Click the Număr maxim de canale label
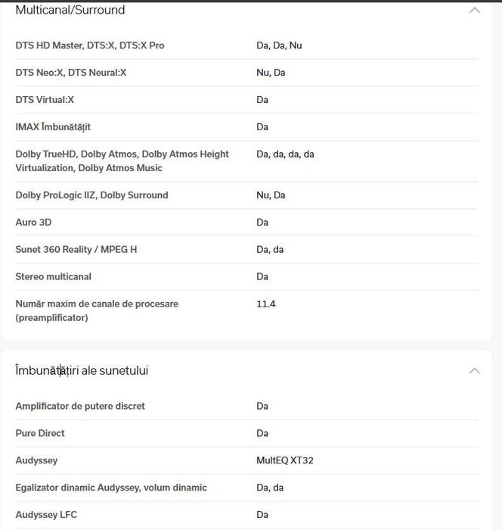 click(x=97, y=310)
